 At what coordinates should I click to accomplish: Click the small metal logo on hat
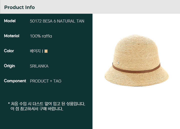pyautogui.click(x=118, y=63)
